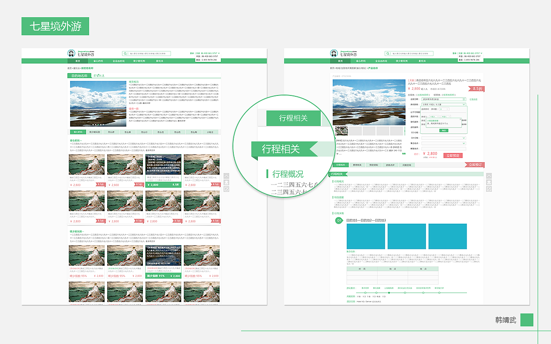
Task: Open the 怎么购 category tab
Action: [194, 132]
